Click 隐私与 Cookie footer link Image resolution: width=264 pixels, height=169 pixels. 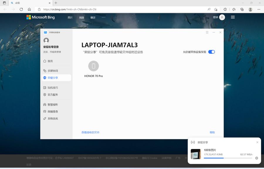(150, 158)
